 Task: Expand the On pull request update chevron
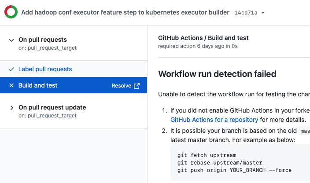pos(11,108)
